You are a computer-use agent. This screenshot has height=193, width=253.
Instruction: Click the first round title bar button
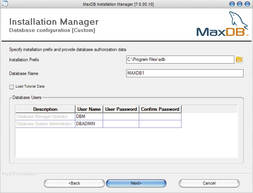232,4
